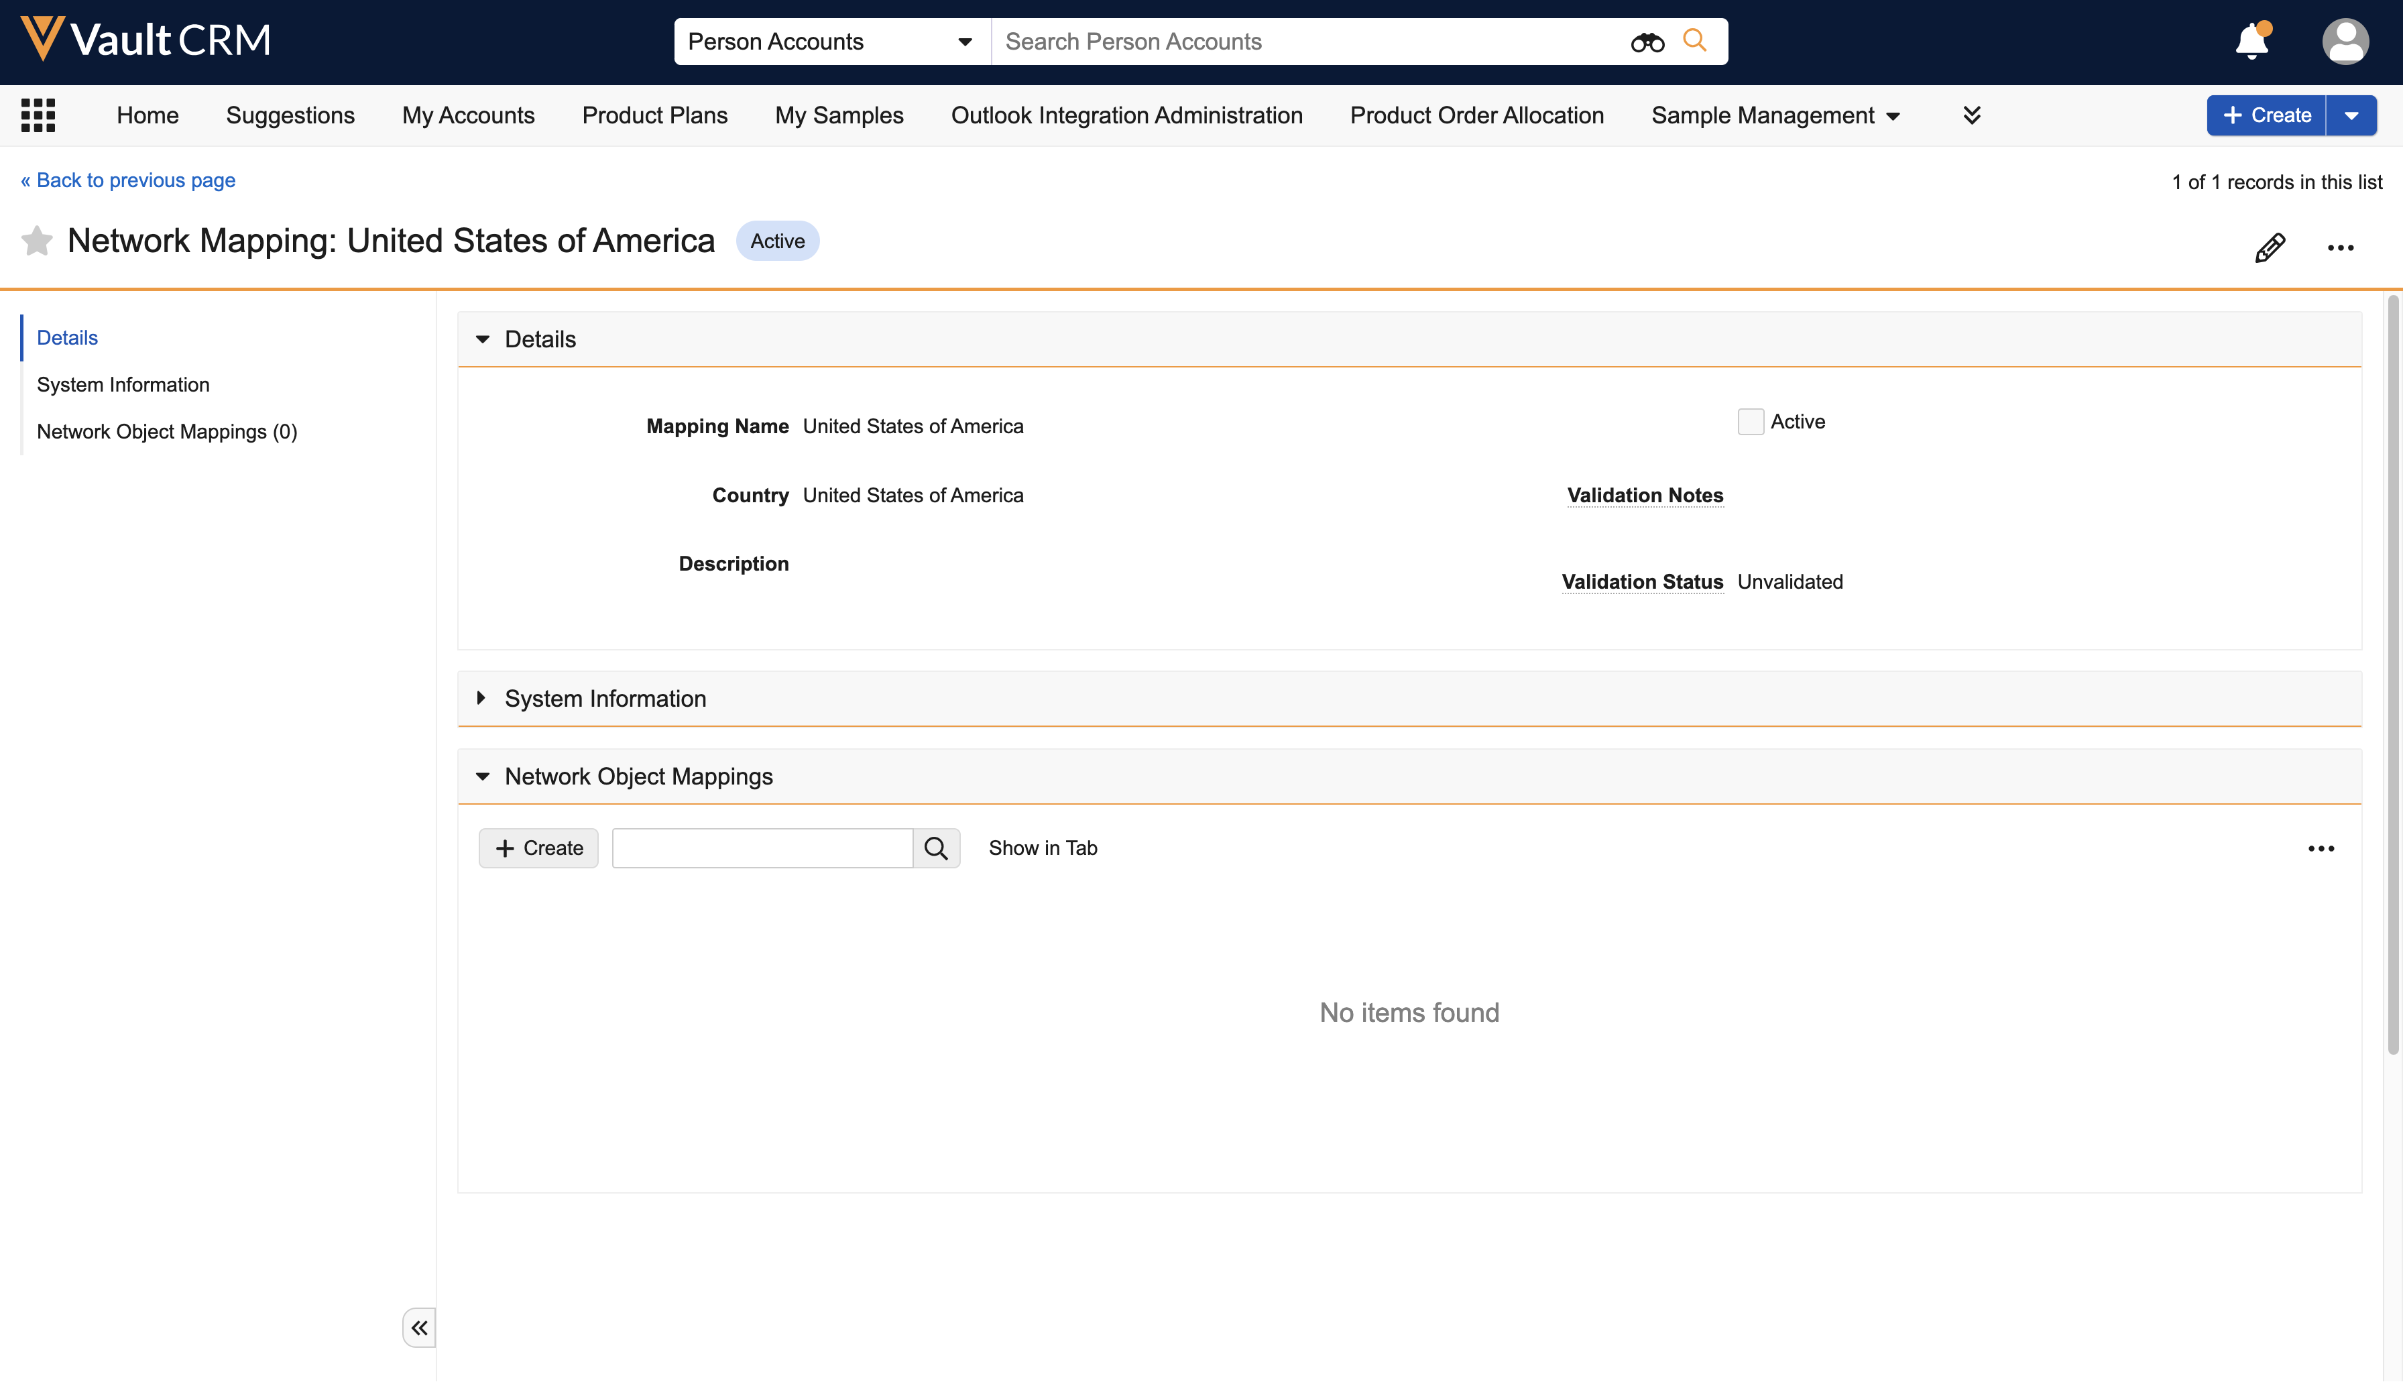This screenshot has height=1382, width=2403.
Task: Open the notifications bell
Action: coord(2251,42)
